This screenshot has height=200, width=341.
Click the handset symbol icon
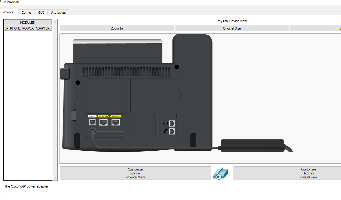tap(165, 131)
